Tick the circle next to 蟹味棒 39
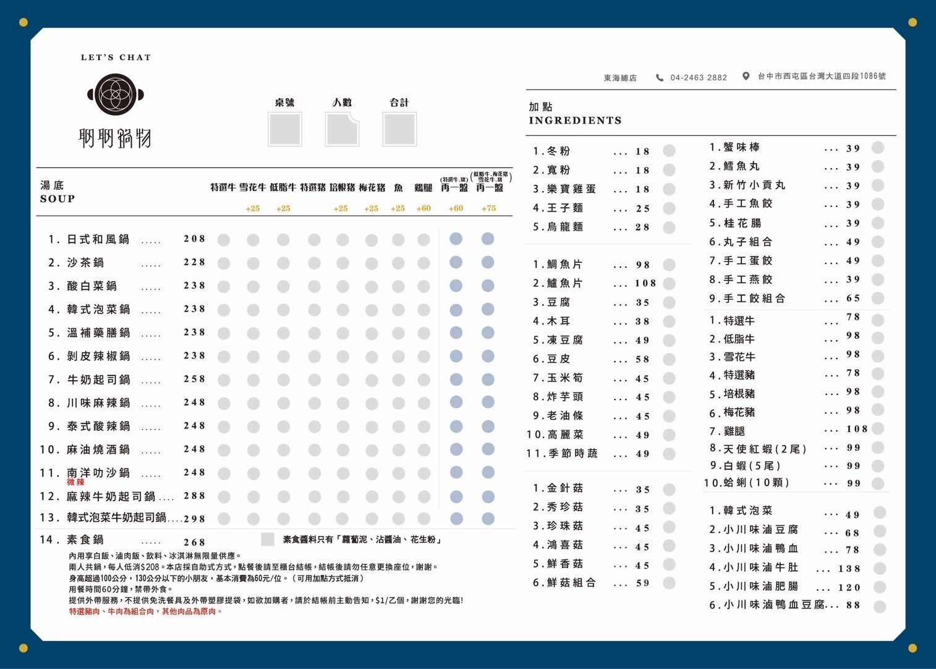This screenshot has height=669, width=936. [878, 147]
